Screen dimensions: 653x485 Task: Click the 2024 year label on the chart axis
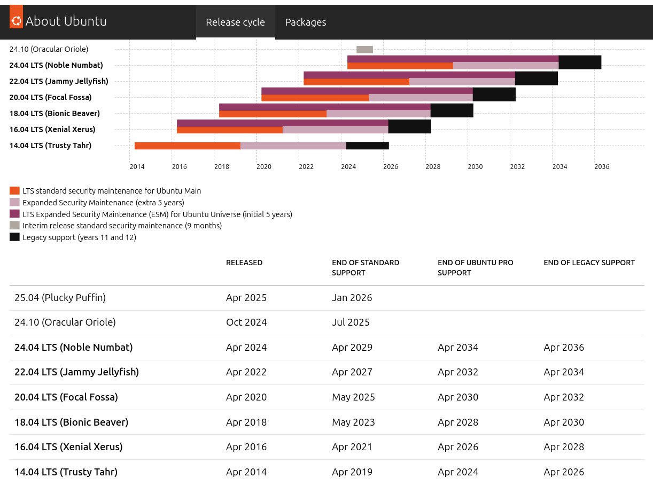coord(348,167)
